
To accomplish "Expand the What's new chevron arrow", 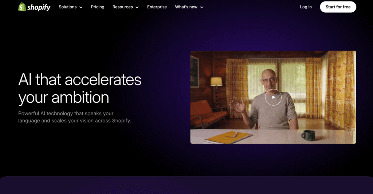I will click(x=202, y=7).
